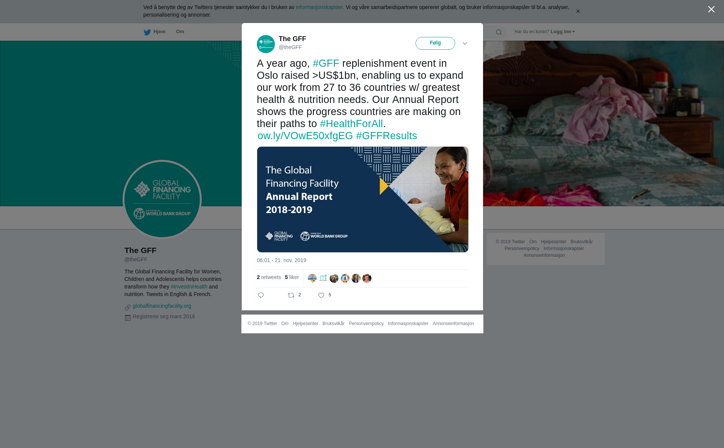View the 2 retweets list
Screen dimensions: 724x448
coord(269,277)
